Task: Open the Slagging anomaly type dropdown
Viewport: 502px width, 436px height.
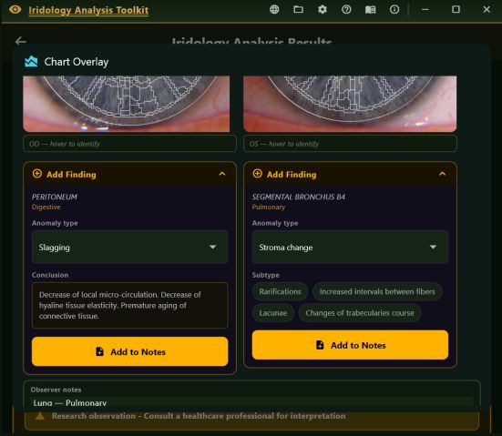Action: point(129,247)
